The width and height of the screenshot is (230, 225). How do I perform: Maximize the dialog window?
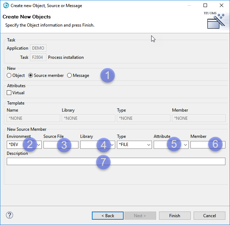click(205, 6)
